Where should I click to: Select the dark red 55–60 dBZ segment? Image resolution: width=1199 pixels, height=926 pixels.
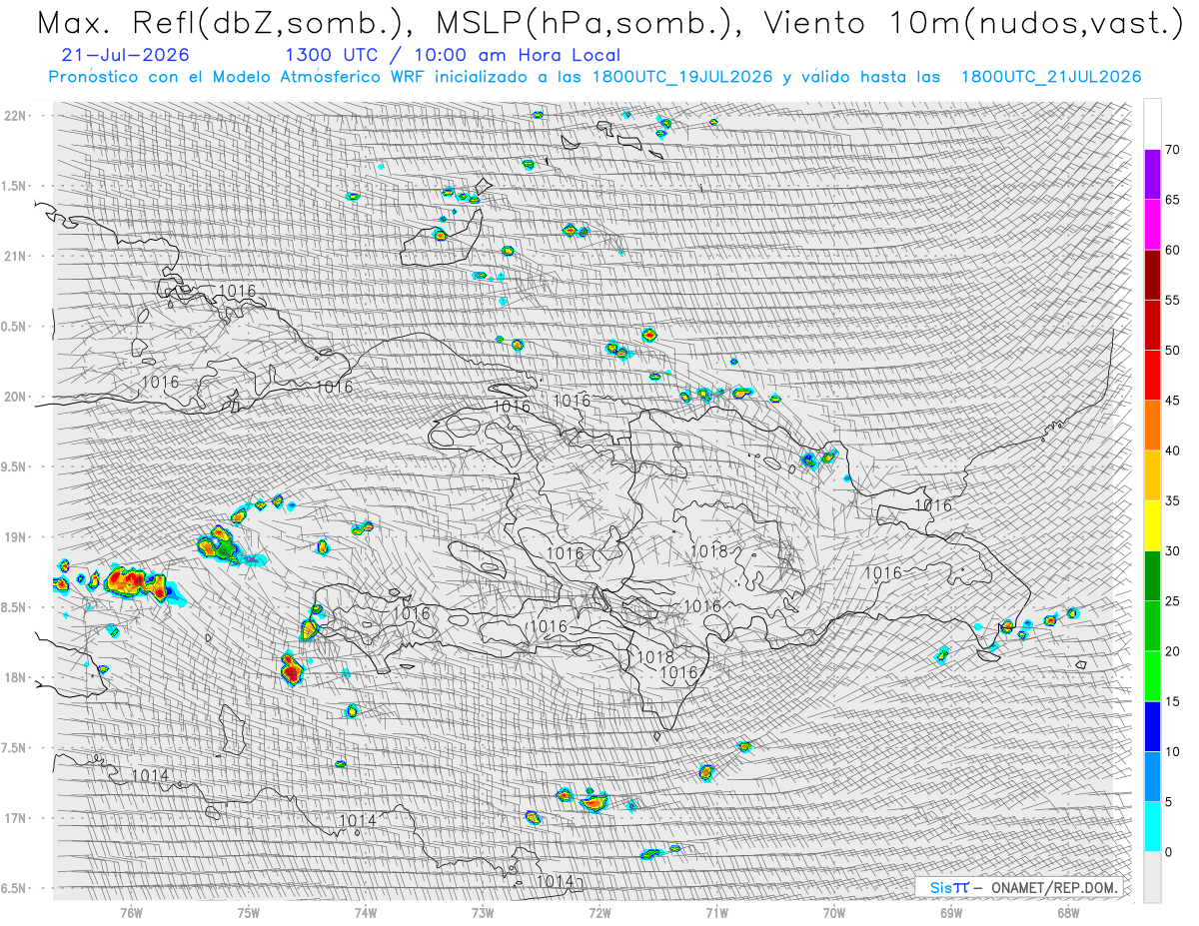pyautogui.click(x=1152, y=275)
